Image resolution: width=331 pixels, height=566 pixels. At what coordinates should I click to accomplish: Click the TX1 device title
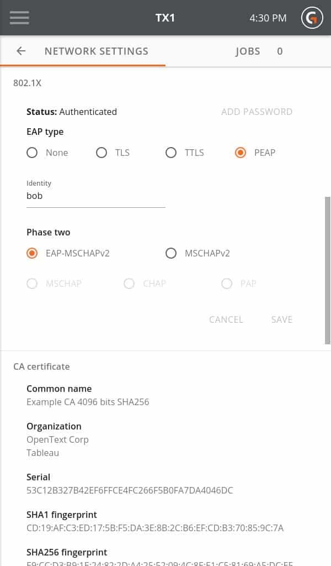coord(165,18)
